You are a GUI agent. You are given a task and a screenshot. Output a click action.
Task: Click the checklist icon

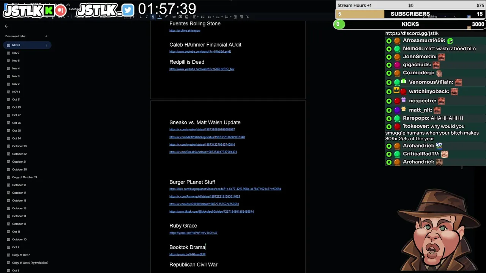pyautogui.click(x=211, y=17)
